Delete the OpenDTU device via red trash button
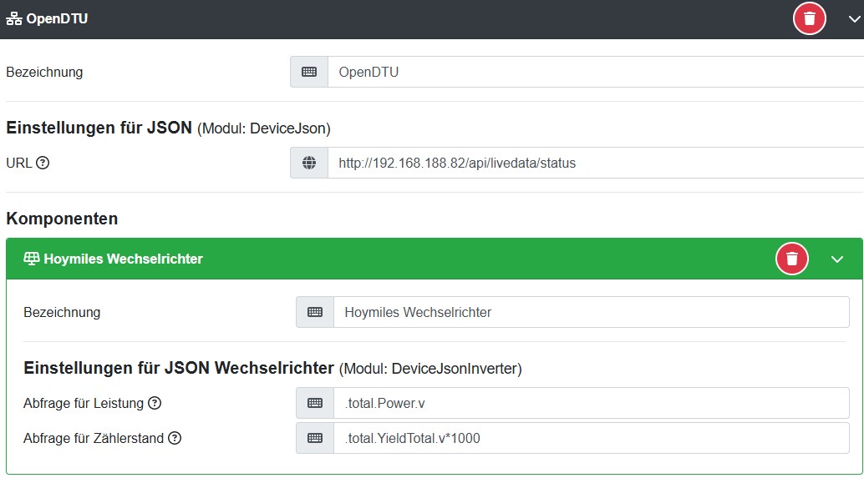 click(x=809, y=18)
